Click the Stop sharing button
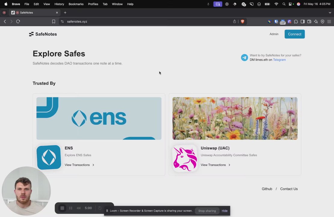The image size is (334, 217). [207, 211]
